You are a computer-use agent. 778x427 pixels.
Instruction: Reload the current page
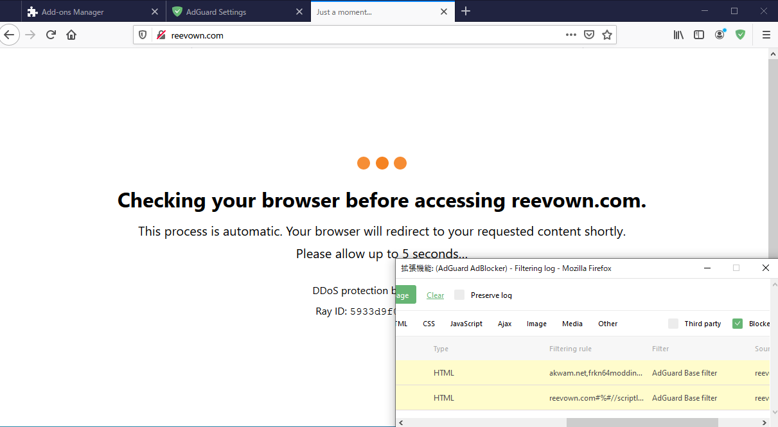coord(51,34)
